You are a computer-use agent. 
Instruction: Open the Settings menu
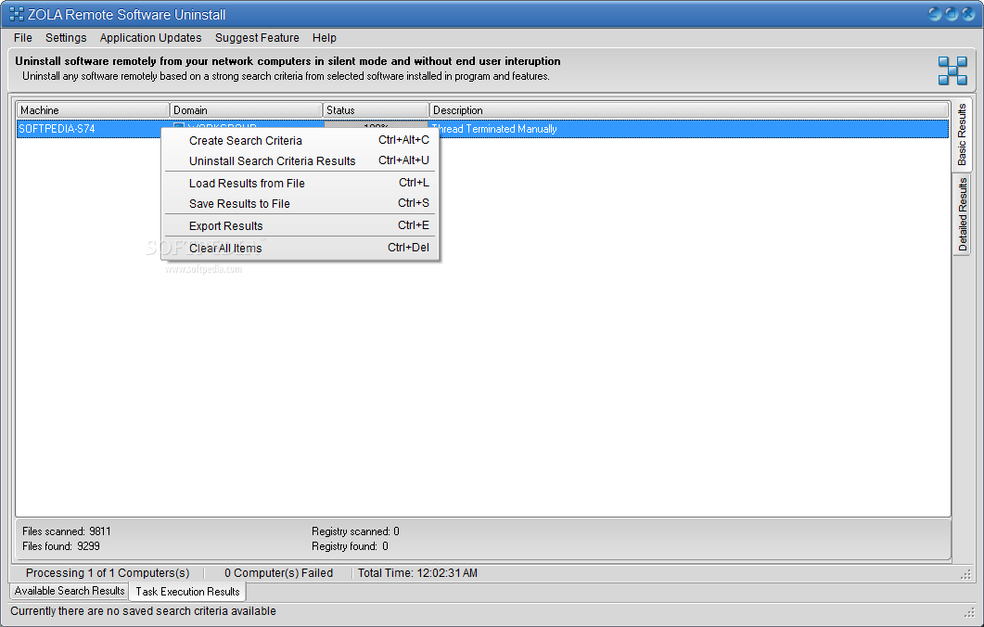pyautogui.click(x=66, y=38)
